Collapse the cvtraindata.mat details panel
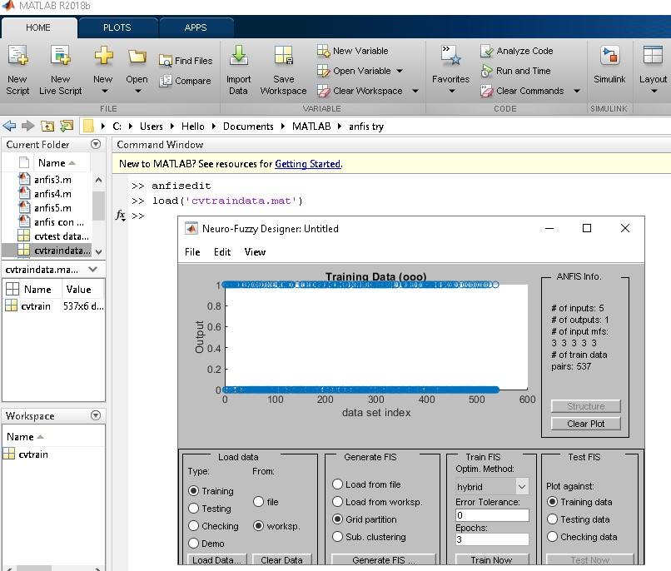The height and width of the screenshot is (571, 671). point(93,269)
